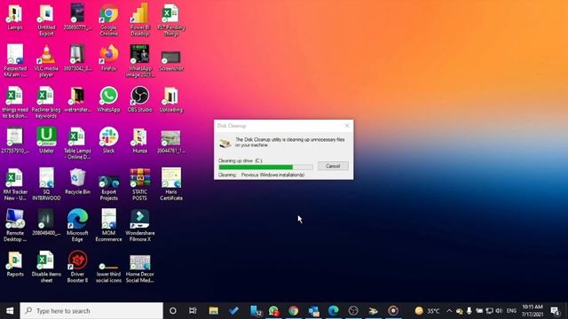Select 'FLT Pending things' Excel file
Viewport: 568px width, 319px height.
171,20
